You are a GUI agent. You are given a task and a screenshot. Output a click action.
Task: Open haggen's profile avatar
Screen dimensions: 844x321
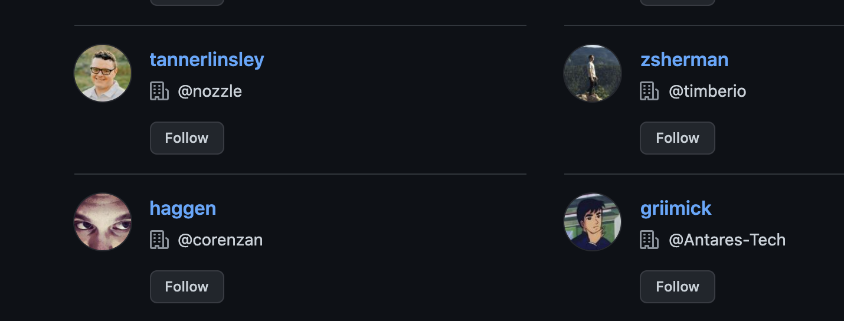click(103, 222)
